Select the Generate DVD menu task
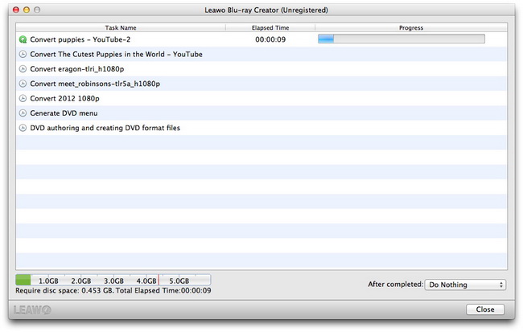523x332 pixels. click(261, 113)
